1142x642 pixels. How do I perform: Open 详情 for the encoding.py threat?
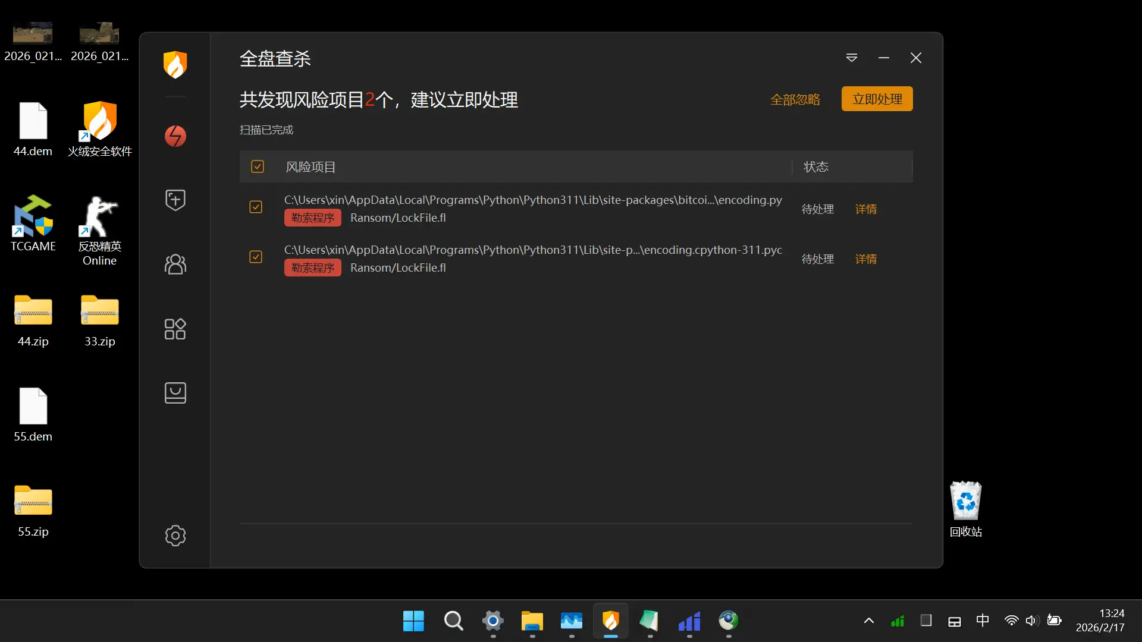(x=865, y=209)
